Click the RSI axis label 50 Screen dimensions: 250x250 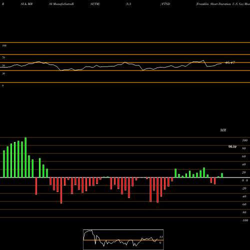coord(3,65)
